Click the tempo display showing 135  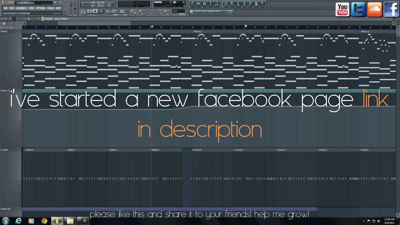tap(112, 12)
